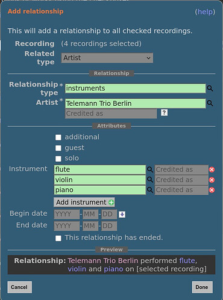
Task: Click the flute link in the preview
Action: pyautogui.click(x=187, y=260)
